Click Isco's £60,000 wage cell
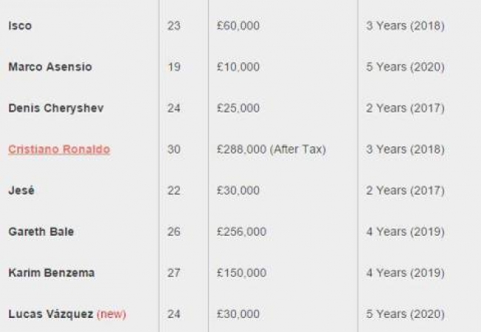The height and width of the screenshot is (332, 481). (x=238, y=26)
